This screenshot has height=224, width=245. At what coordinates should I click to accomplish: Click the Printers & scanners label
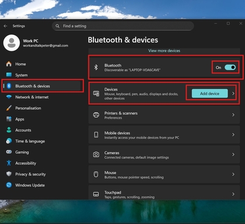point(121,113)
